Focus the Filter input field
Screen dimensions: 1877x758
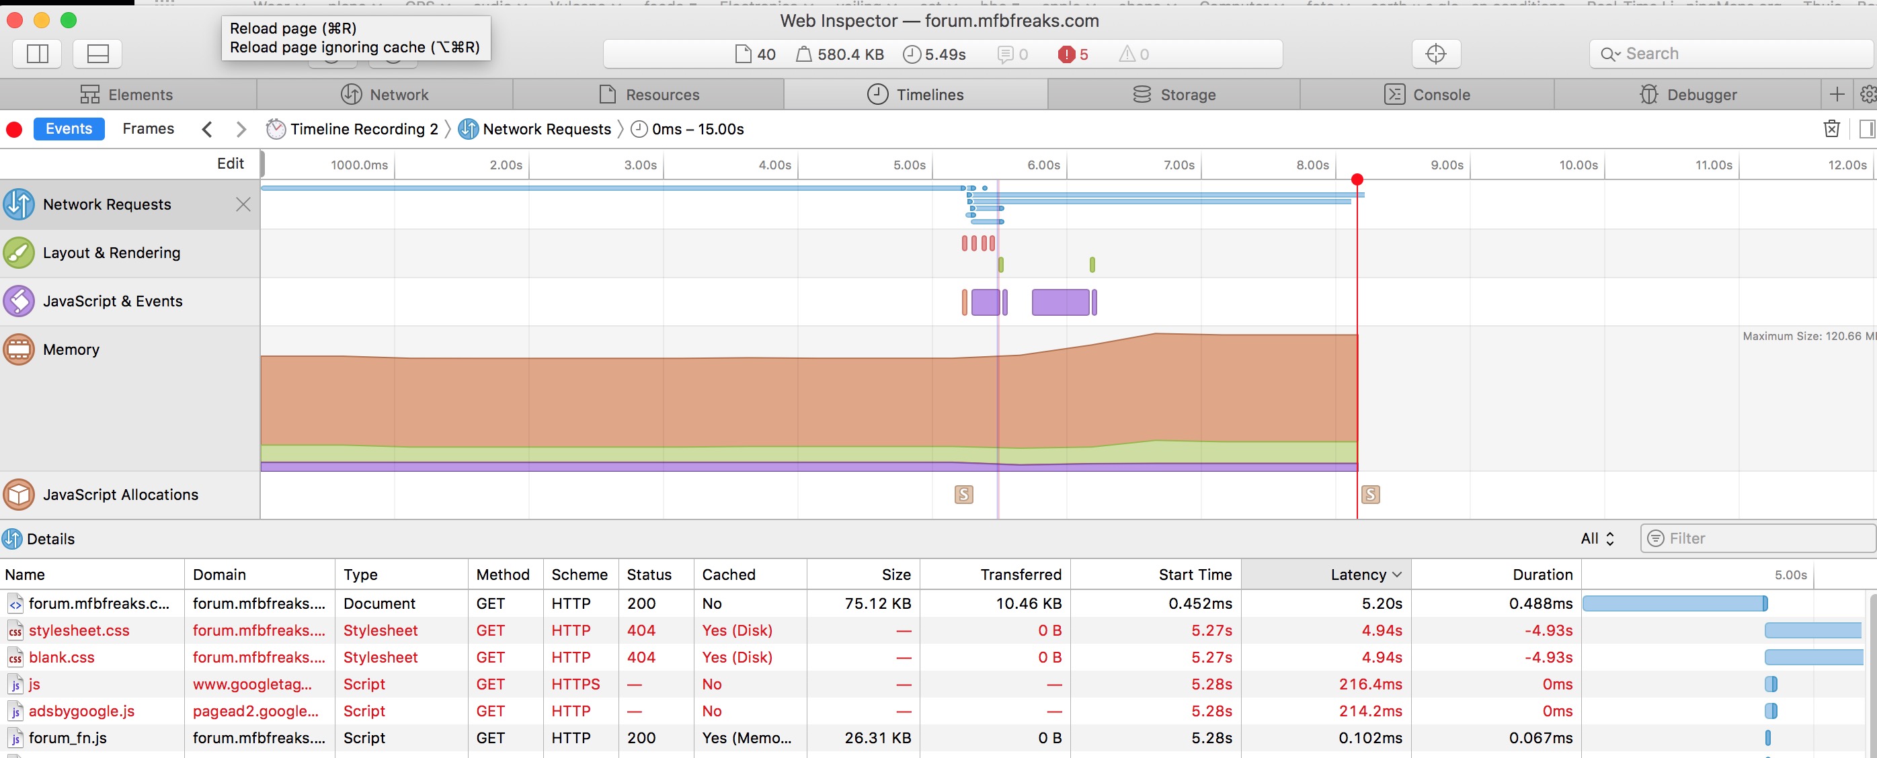pyautogui.click(x=1758, y=539)
